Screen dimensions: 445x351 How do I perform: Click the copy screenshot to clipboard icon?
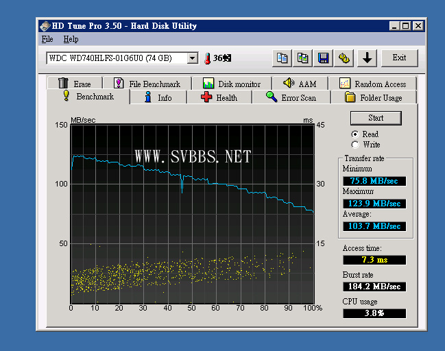click(x=302, y=58)
